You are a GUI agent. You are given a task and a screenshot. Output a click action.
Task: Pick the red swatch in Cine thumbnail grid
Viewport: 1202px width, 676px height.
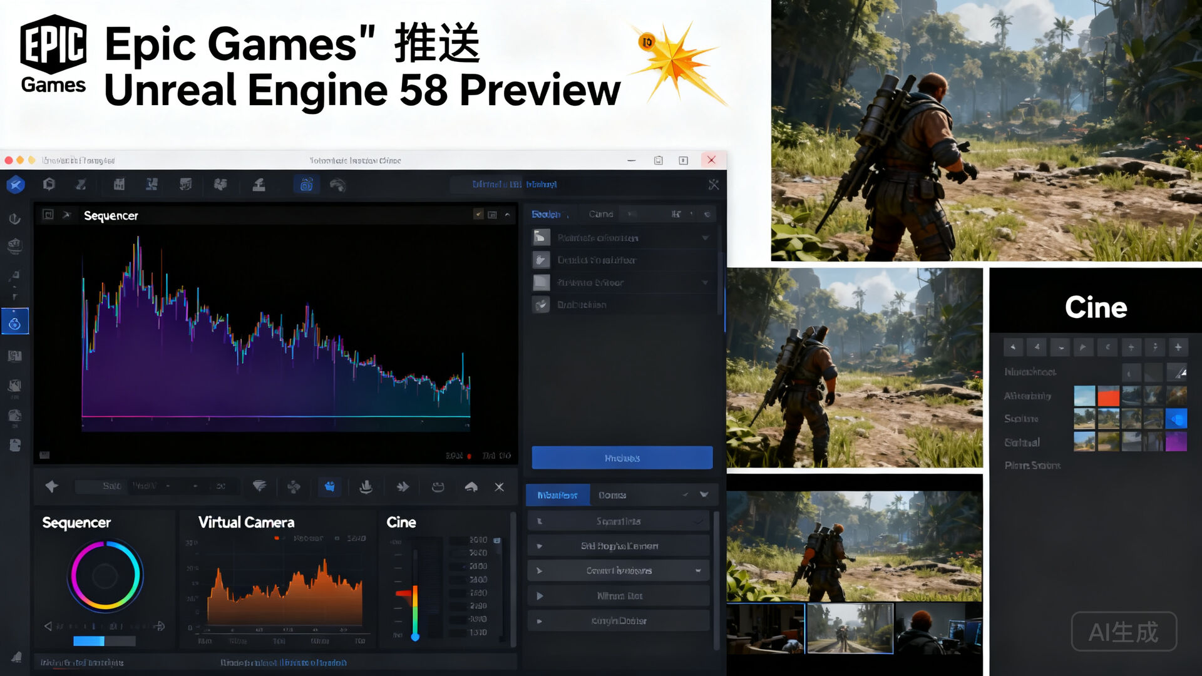tap(1108, 396)
